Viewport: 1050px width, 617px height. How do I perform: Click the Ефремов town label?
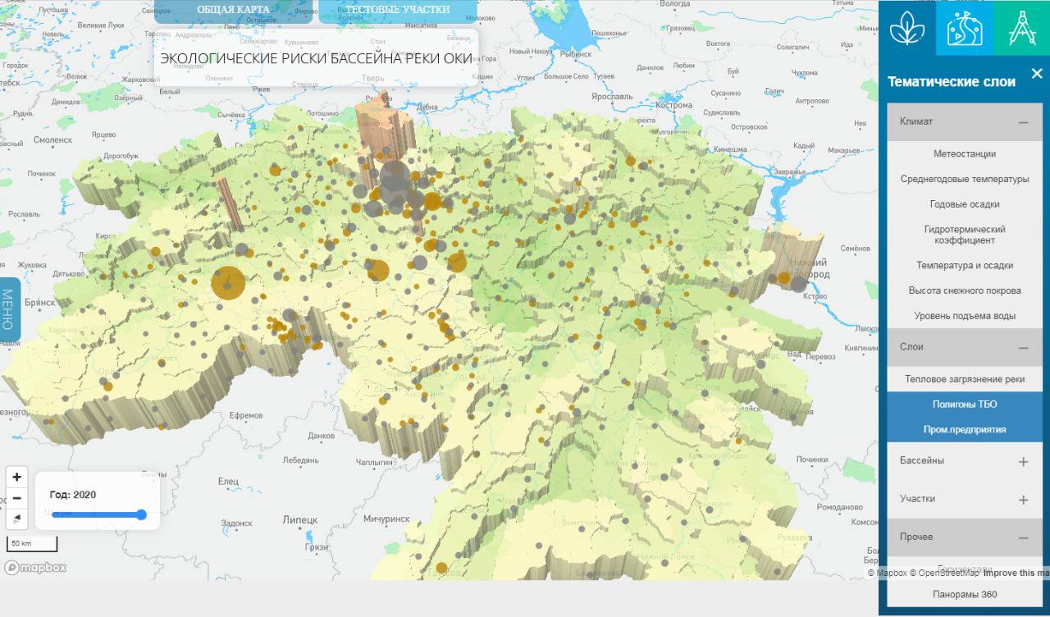246,416
